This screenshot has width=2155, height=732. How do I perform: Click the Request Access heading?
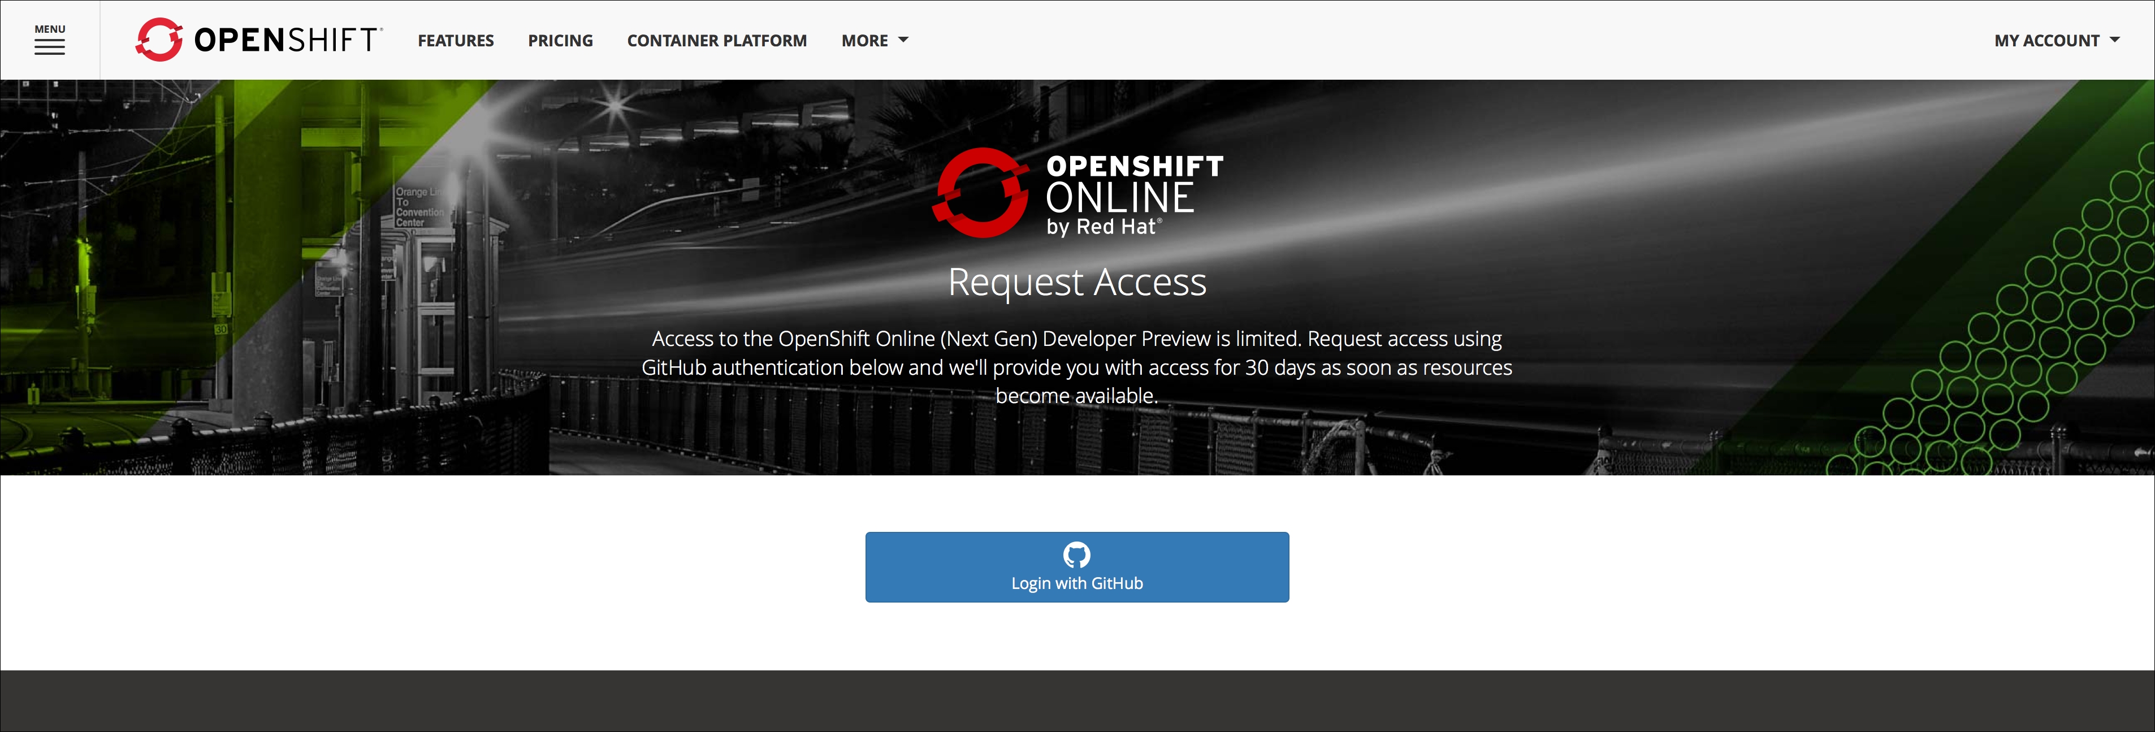coord(1077,282)
